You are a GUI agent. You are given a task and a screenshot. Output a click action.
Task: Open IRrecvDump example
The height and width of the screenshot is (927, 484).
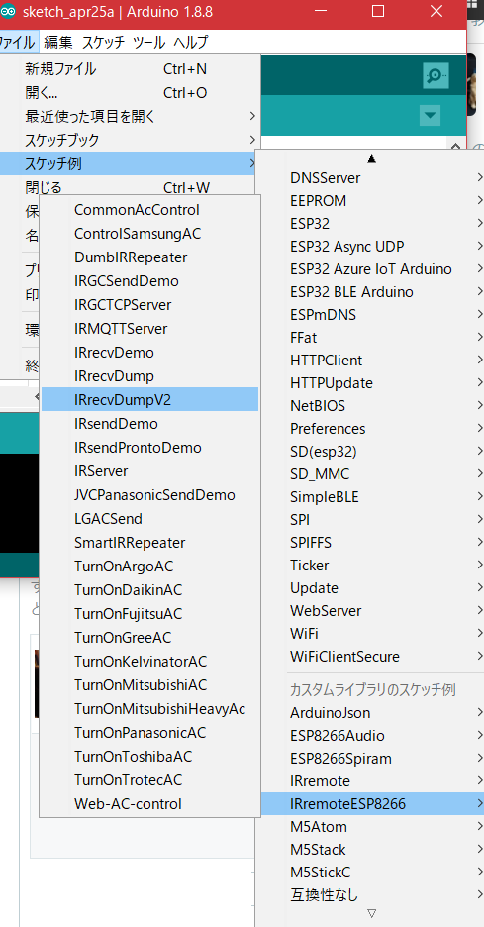coord(149,376)
